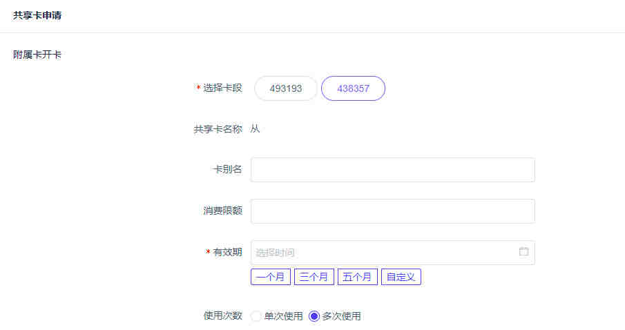Click the shared card name value 从
The width and height of the screenshot is (625, 330).
click(255, 129)
